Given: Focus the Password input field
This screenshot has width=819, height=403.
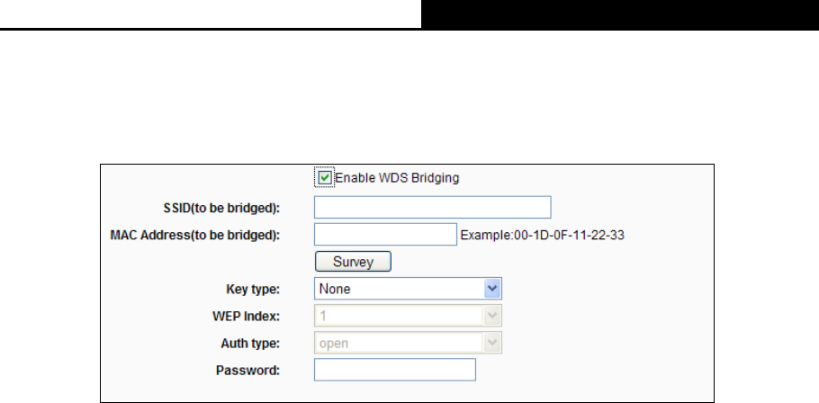Looking at the screenshot, I should 394,370.
